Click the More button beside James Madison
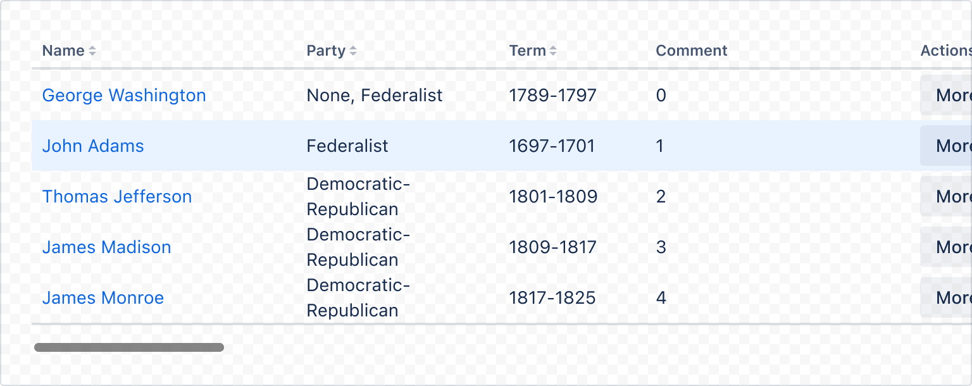972x386 pixels. [x=949, y=247]
